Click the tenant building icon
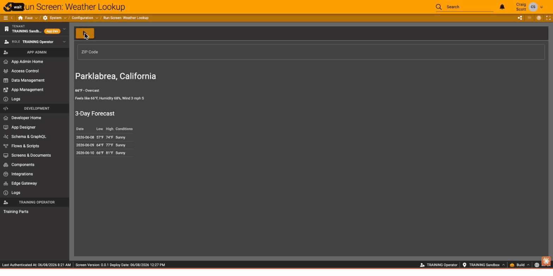Viewport: 553px width, 276px height. click(x=6, y=29)
